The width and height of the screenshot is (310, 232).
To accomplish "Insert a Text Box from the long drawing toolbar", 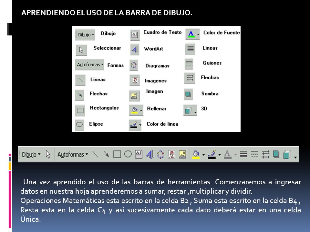I will coord(139,154).
